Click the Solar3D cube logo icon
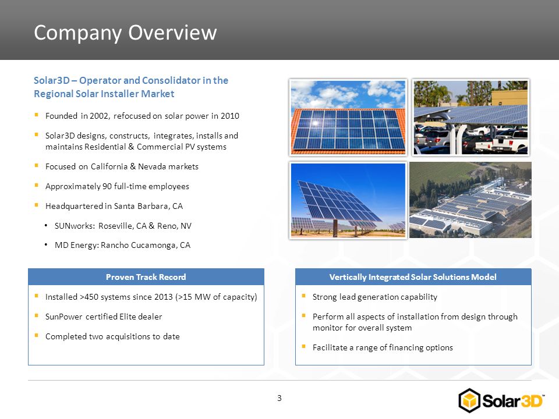Viewport: 559px width, 419px height. tap(469, 400)
